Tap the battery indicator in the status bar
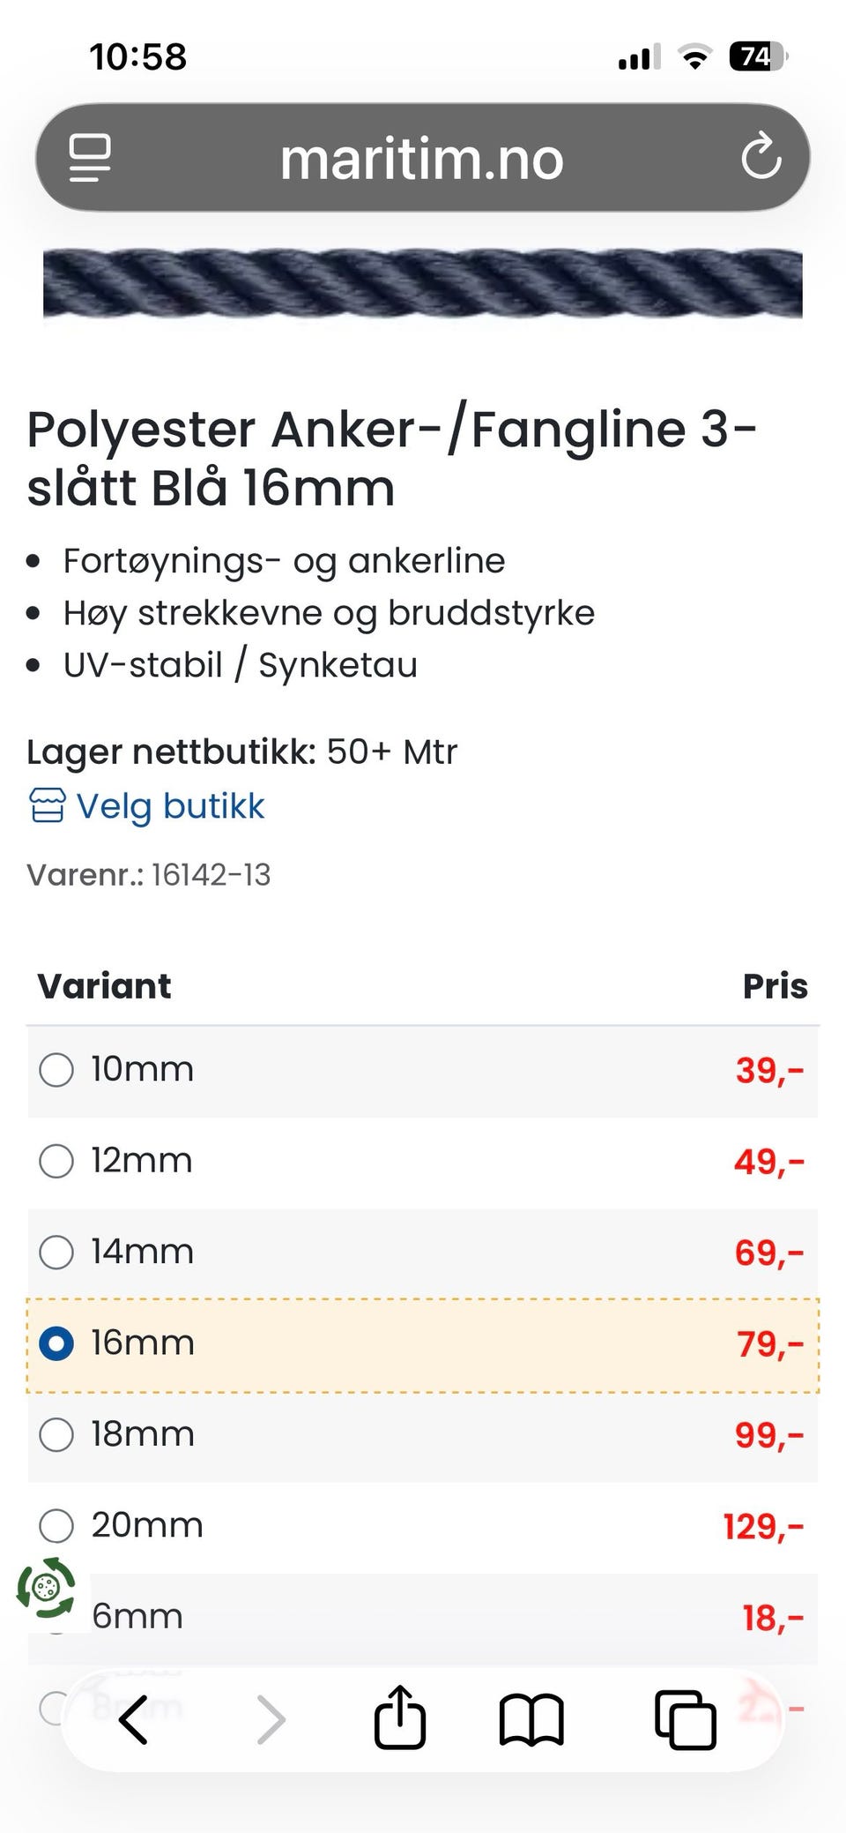This screenshot has width=846, height=1833. coord(758,56)
